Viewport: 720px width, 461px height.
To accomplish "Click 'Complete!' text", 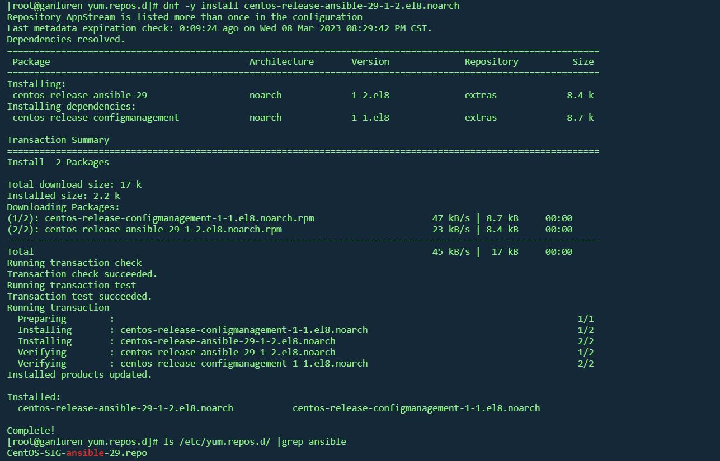I will coord(31,430).
